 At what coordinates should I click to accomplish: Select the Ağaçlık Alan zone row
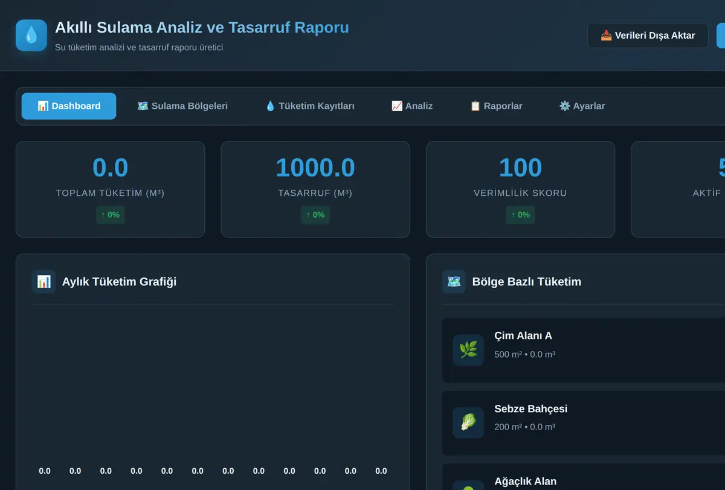click(x=584, y=477)
